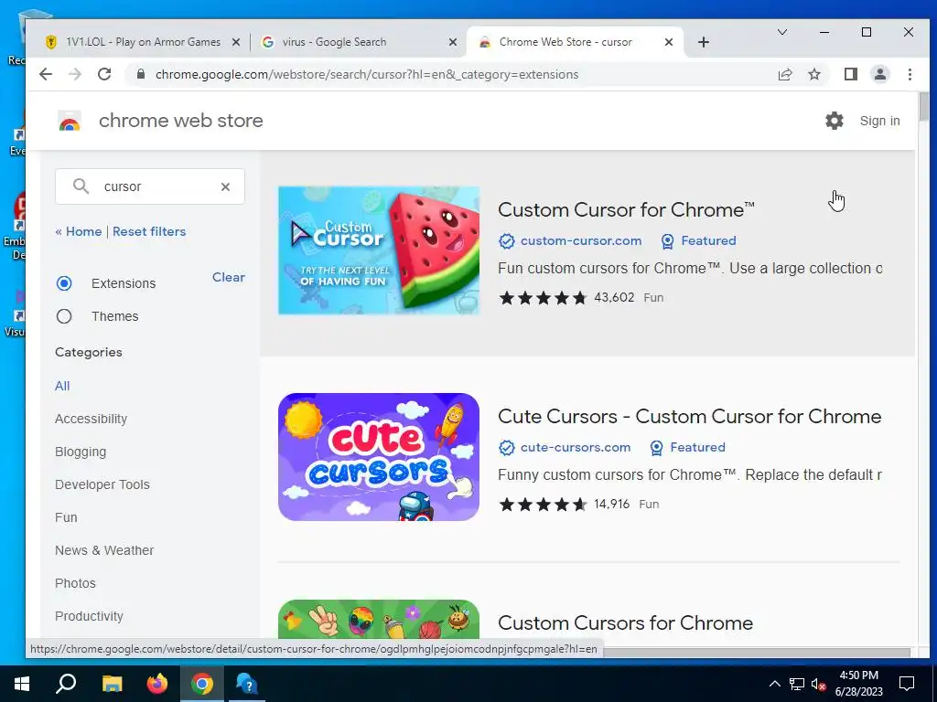This screenshot has height=702, width=937.
Task: Open the Windows Start menu
Action: point(22,684)
